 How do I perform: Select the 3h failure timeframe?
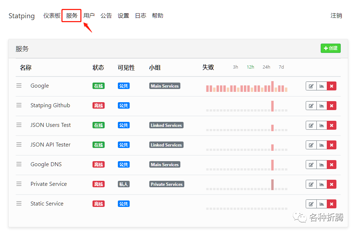(x=235, y=67)
